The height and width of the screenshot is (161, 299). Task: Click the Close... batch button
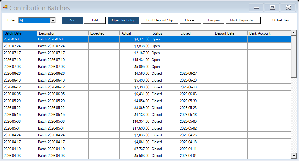click(x=191, y=20)
